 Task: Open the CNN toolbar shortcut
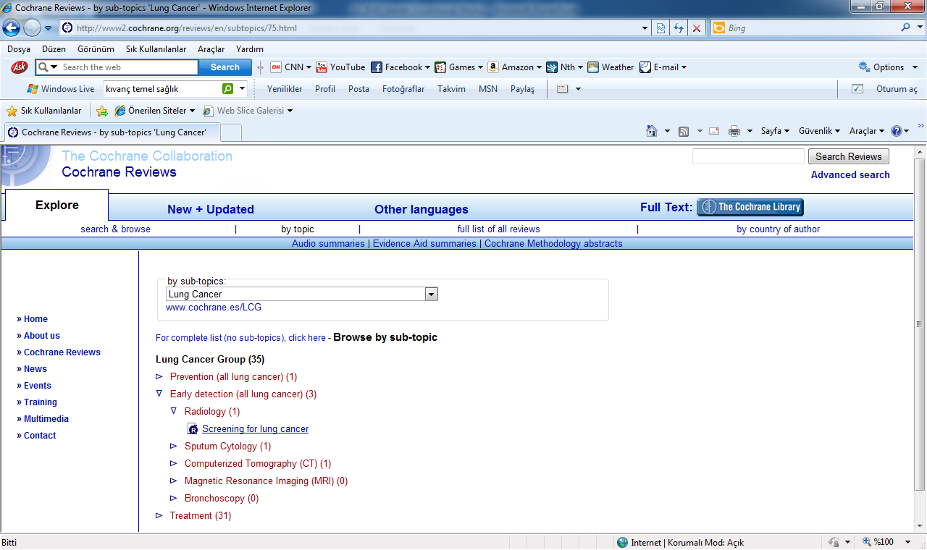click(x=290, y=67)
